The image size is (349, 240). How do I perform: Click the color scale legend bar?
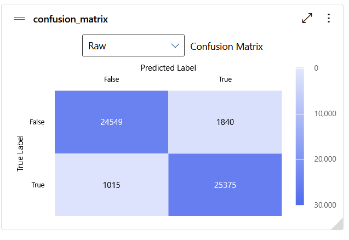point(300,136)
